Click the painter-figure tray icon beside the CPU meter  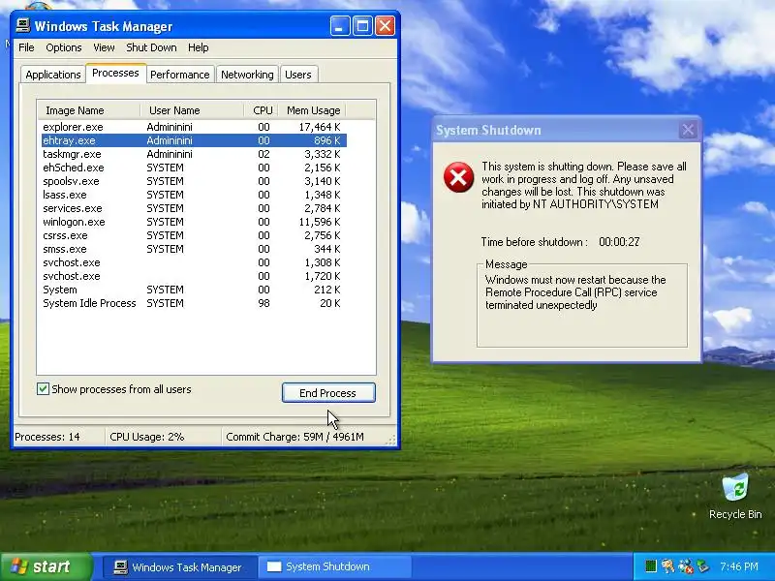pos(667,566)
